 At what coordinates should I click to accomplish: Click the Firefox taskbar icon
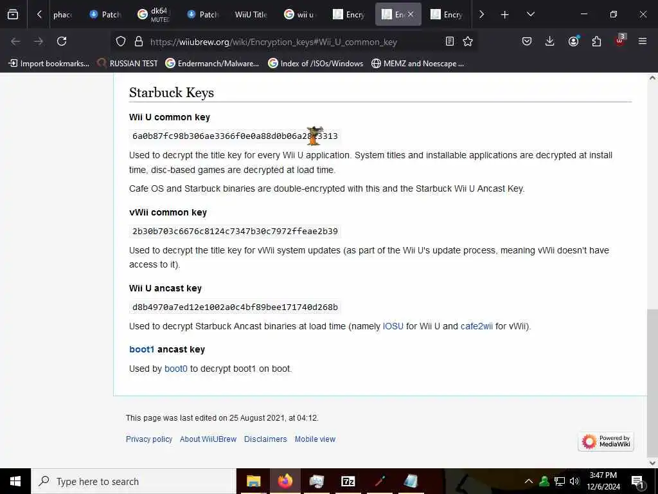[x=285, y=481]
